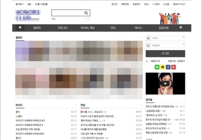Viewport: 202px width, 140px height.
Task: Expand the 만남 section more arrow
Action: 141,105
